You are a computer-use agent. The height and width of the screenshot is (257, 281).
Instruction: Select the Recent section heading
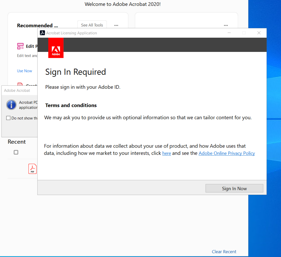click(x=16, y=141)
